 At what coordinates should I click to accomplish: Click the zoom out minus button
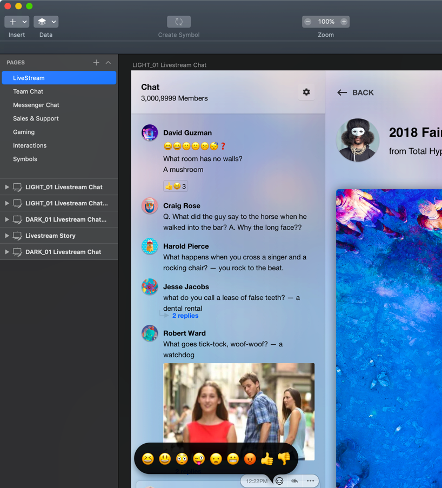point(308,22)
